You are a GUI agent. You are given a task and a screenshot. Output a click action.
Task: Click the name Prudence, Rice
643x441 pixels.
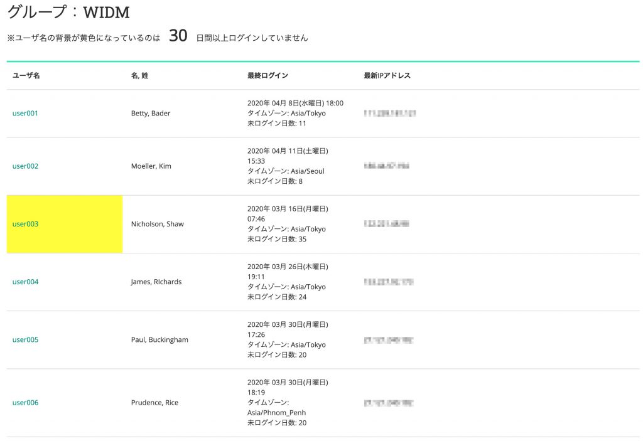154,403
